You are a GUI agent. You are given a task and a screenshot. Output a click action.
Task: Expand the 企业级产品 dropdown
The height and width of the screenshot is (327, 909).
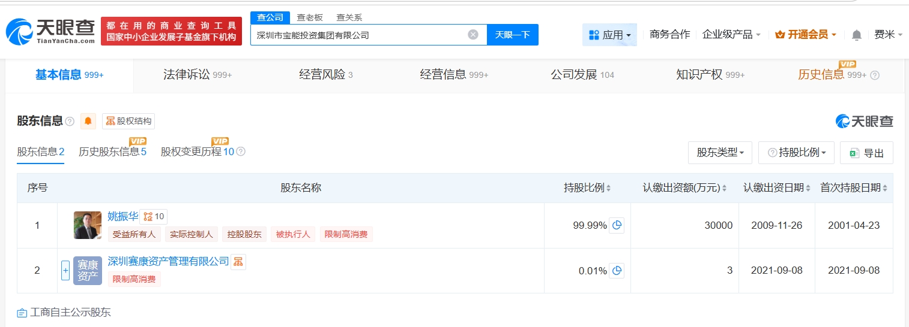(731, 35)
